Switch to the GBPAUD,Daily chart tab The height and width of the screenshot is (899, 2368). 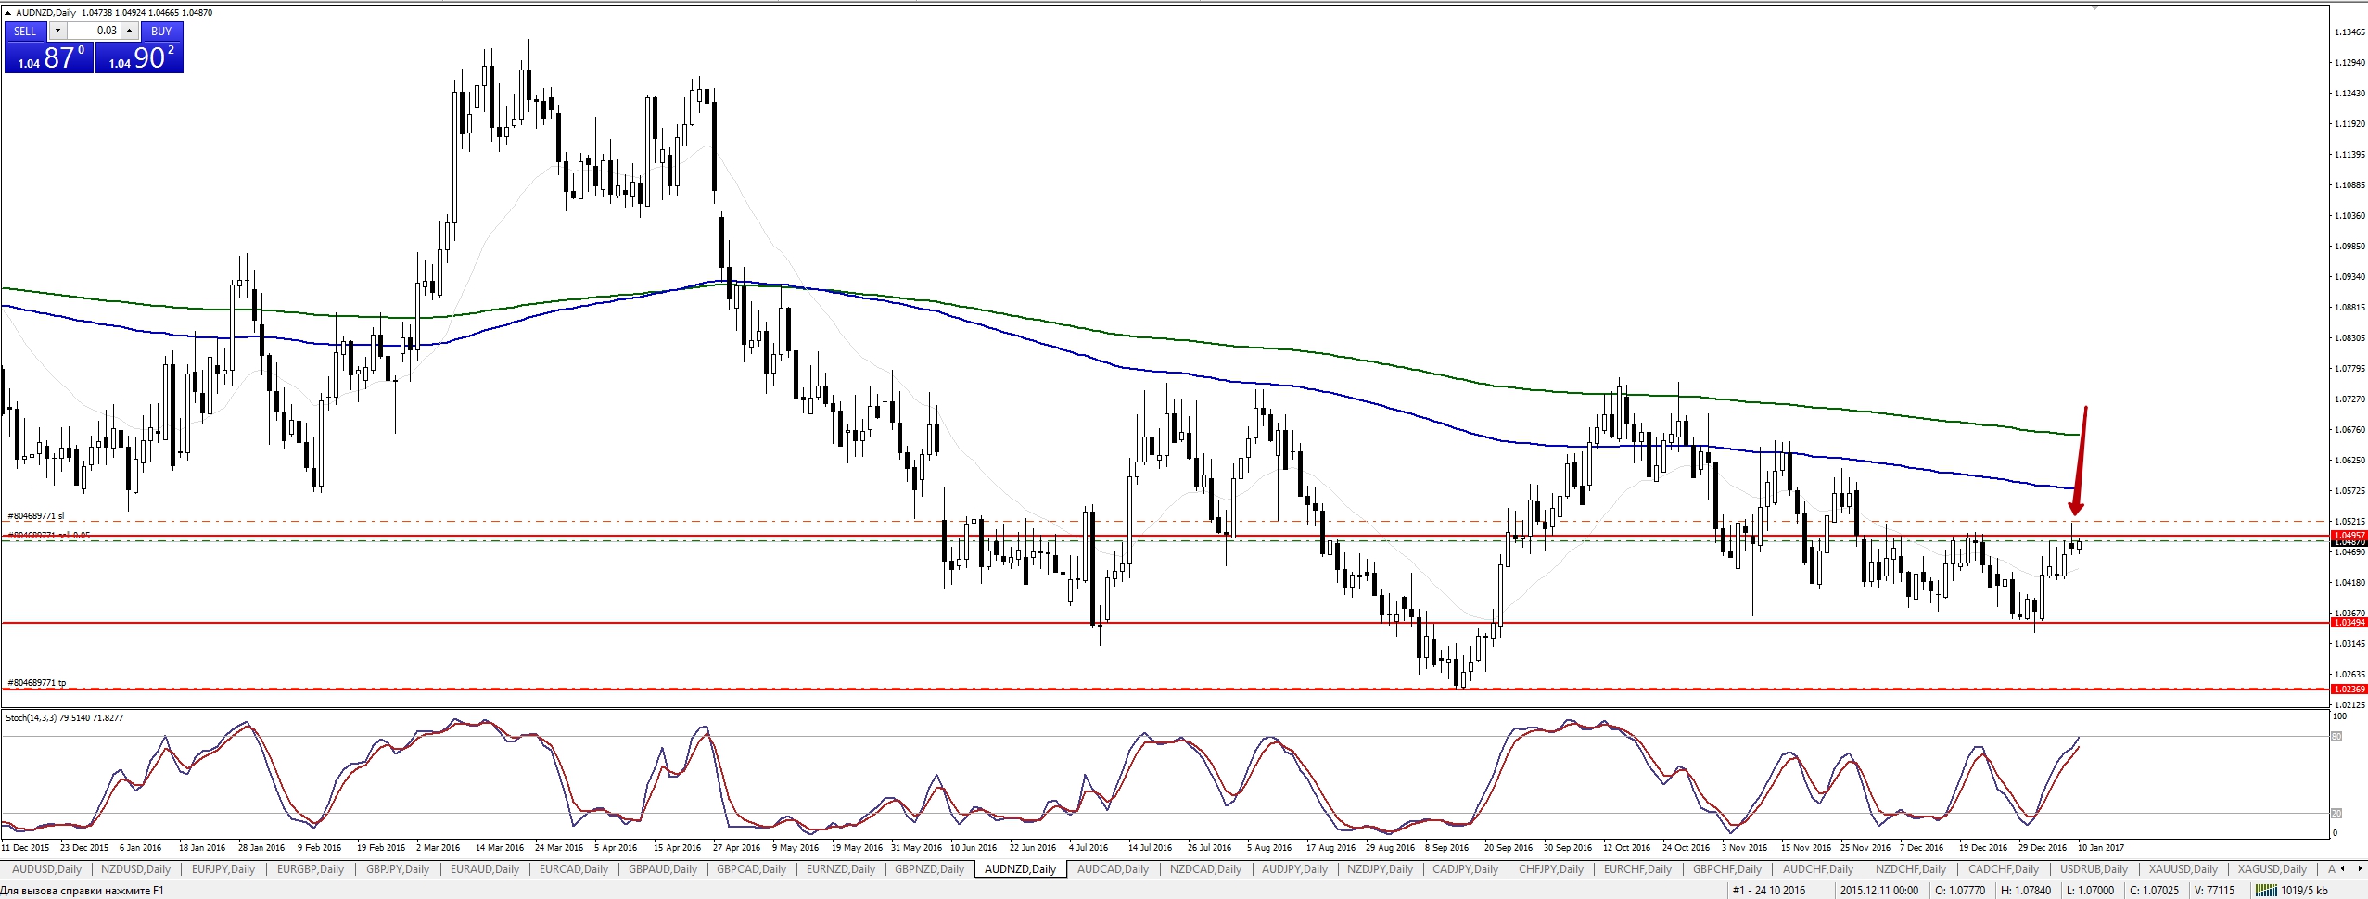(x=663, y=869)
